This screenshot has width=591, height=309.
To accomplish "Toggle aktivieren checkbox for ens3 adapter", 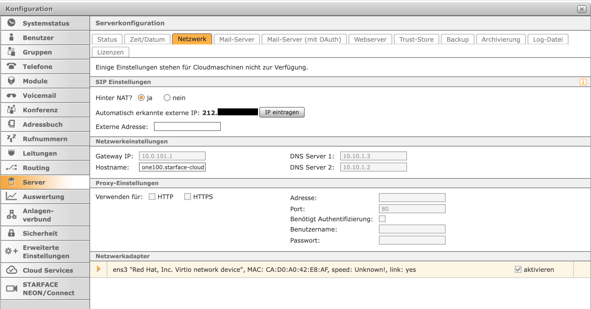I will [x=518, y=269].
